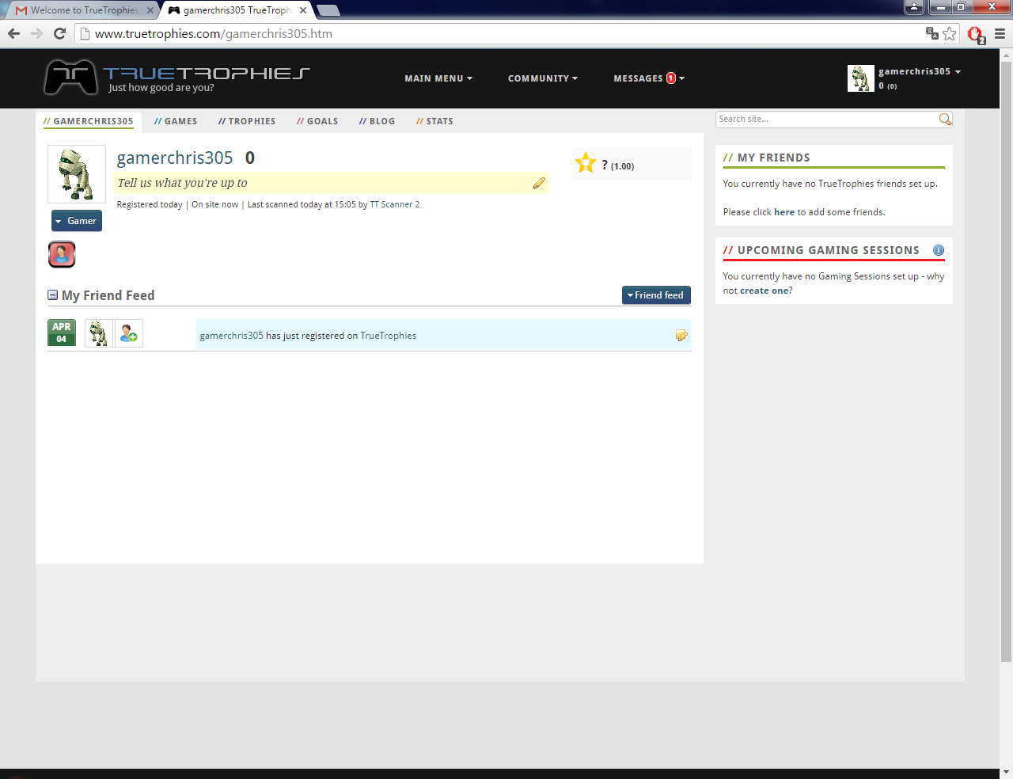Click the browser forward arrow
Screen dimensions: 1013x779
(x=36, y=33)
